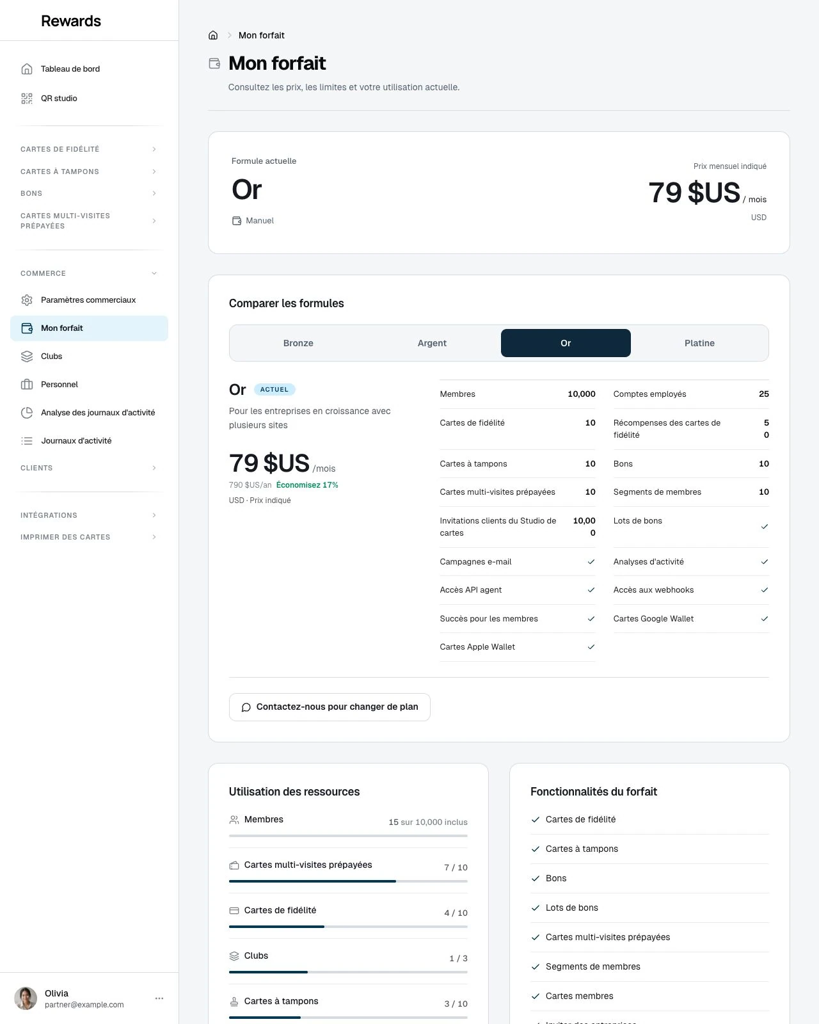Switch to the Argent plan tab
Image resolution: width=819 pixels, height=1024 pixels.
[432, 343]
